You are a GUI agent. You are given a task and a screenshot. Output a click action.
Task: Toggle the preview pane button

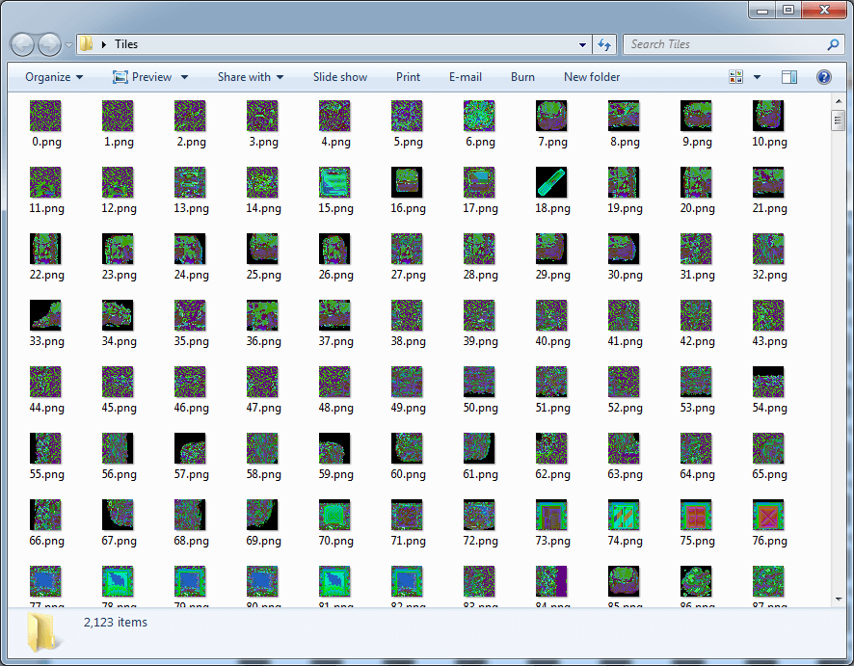coord(789,77)
